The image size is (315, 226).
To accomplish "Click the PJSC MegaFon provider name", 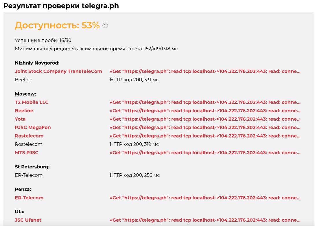I will pos(33,127).
